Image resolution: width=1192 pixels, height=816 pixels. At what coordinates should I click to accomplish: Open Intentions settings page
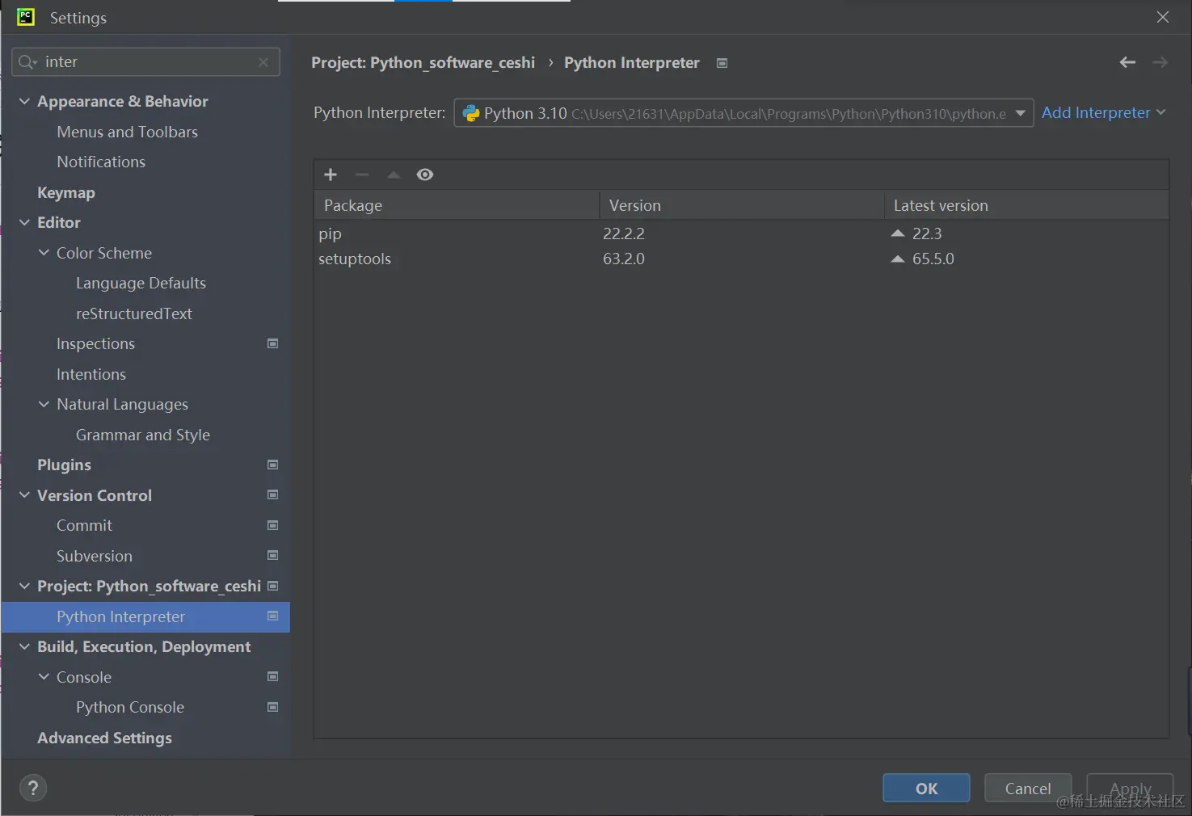click(x=91, y=374)
